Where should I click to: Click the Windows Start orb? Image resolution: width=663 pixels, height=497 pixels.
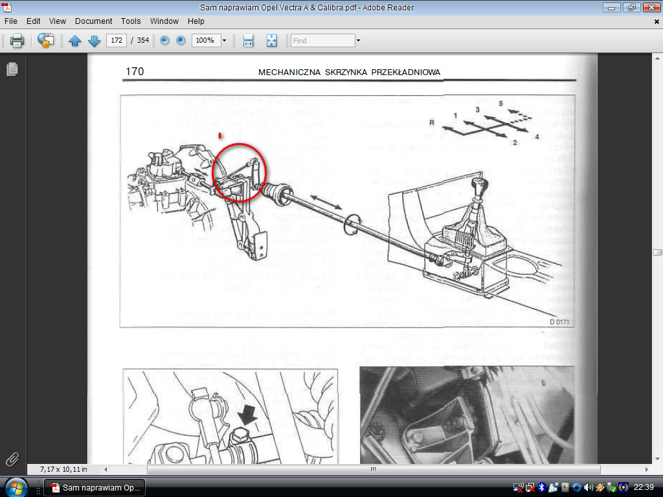click(x=15, y=487)
